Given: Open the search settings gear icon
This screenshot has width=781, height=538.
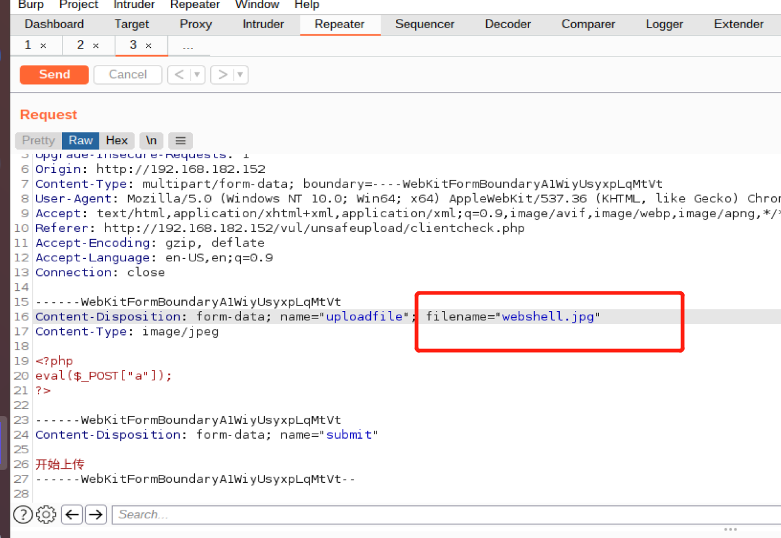Looking at the screenshot, I should point(46,514).
